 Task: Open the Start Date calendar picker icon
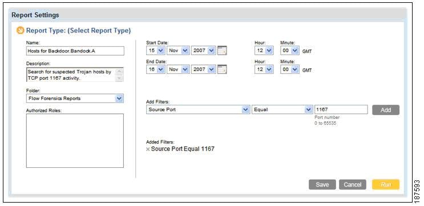tap(222, 51)
